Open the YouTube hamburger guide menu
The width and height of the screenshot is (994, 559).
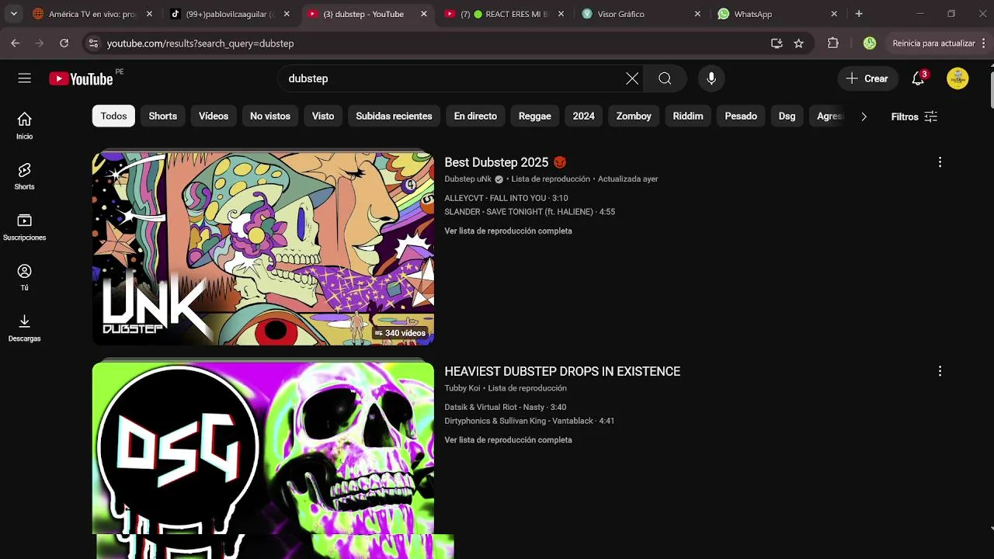[x=25, y=78]
